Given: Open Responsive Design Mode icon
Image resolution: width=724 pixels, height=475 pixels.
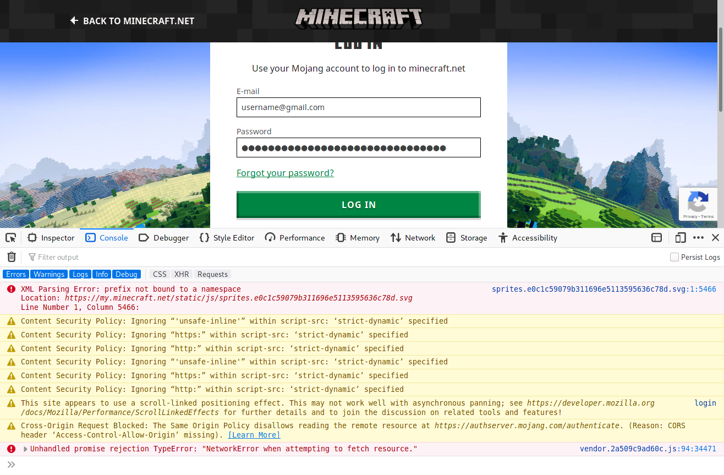Looking at the screenshot, I should point(681,238).
